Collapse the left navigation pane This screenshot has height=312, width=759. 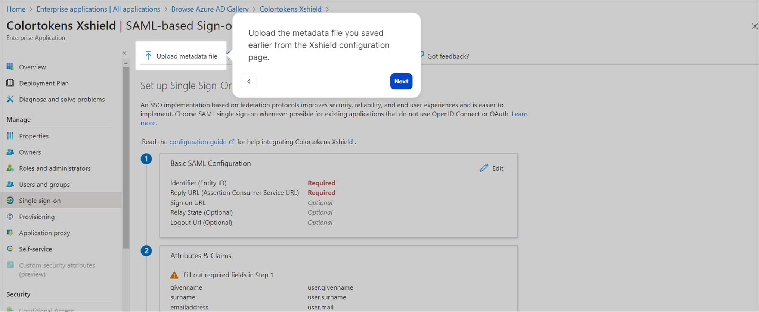click(x=124, y=53)
